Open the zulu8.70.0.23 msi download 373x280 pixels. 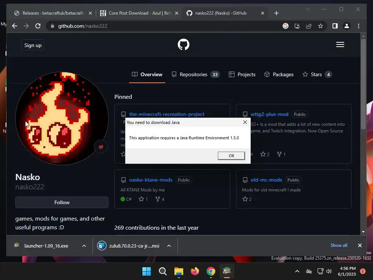134,246
